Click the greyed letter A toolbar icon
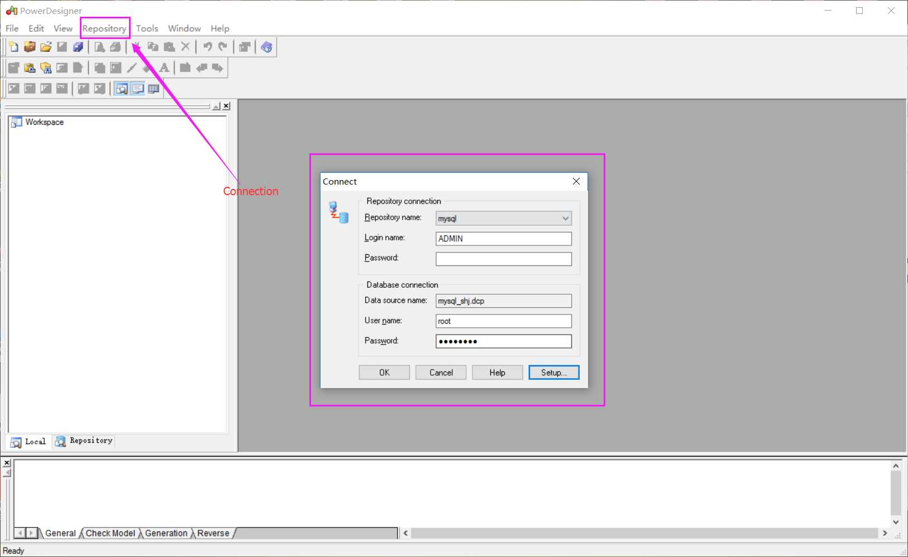Image resolution: width=908 pixels, height=557 pixels. point(164,68)
